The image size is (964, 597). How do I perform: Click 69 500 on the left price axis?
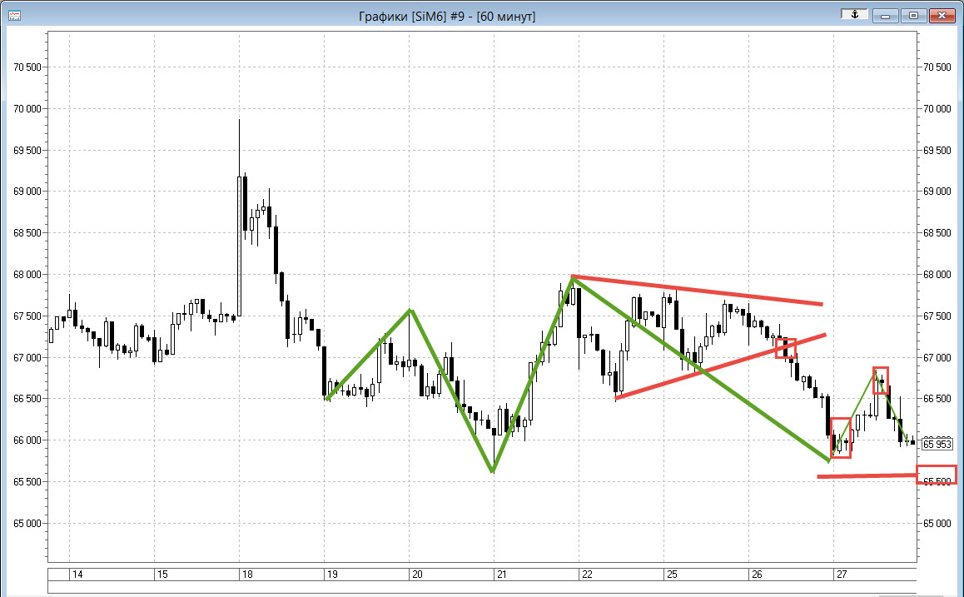27,150
